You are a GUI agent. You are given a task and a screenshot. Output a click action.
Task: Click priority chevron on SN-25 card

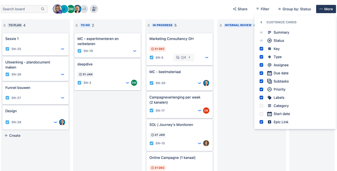coord(62,49)
